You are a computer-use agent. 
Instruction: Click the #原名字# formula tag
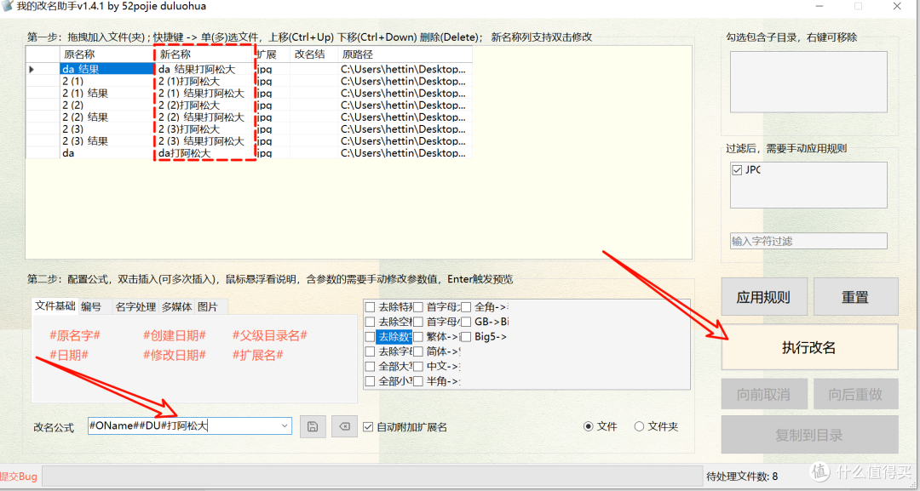click(75, 336)
